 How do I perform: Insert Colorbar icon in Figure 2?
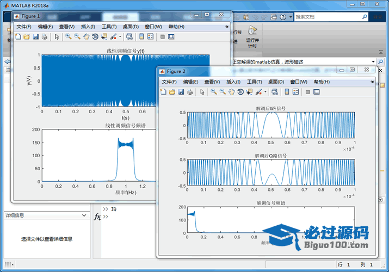coord(287,92)
